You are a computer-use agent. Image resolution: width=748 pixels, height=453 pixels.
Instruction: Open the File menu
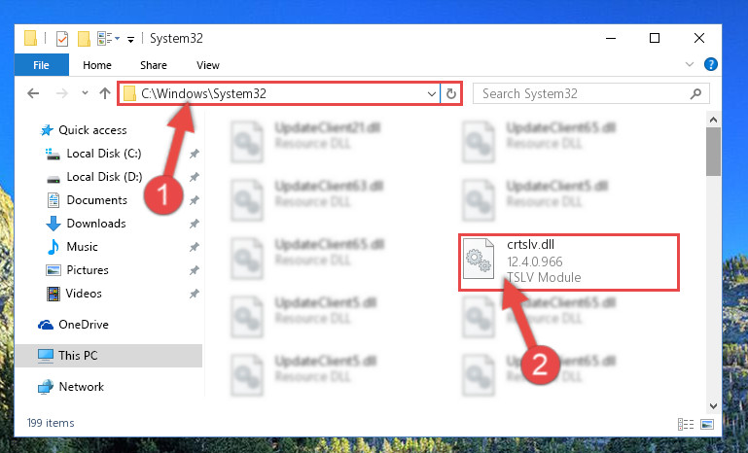tap(42, 65)
